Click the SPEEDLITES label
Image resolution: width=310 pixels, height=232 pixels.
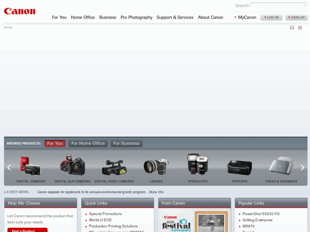(198, 181)
